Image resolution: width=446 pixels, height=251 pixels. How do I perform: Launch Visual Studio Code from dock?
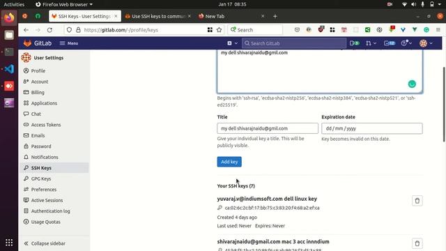[9, 69]
